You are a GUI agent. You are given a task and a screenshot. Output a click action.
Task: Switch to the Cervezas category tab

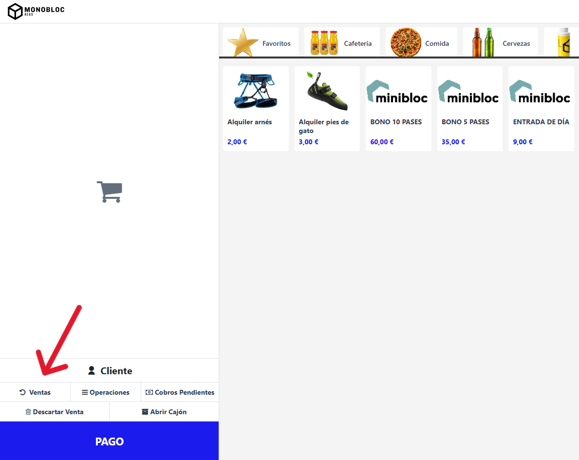[500, 42]
